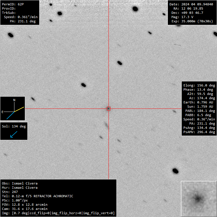Click 'Speed: 0.36"/min' in the Elong panel
Viewport: 217px width, 217px height.
(x=199, y=119)
